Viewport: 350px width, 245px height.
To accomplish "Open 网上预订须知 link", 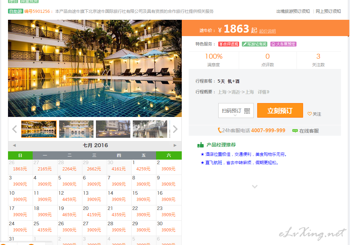I will pyautogui.click(x=328, y=11).
